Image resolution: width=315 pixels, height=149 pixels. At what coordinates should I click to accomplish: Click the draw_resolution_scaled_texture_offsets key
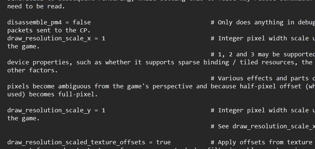tap(76, 142)
